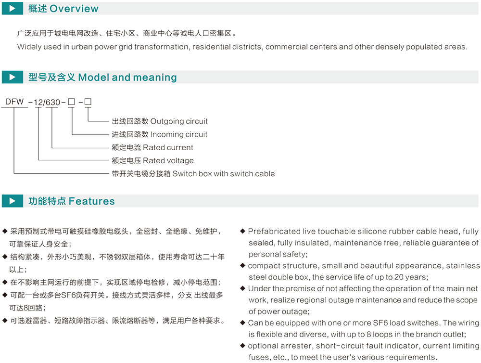Click the diamond bullet before 'optional arrester'
481x363 pixels.
[243, 346]
